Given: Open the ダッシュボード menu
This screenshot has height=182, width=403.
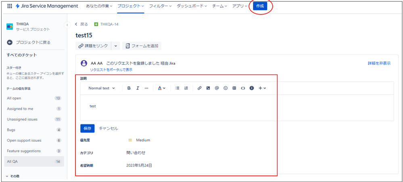Looking at the screenshot, I should click(x=192, y=6).
